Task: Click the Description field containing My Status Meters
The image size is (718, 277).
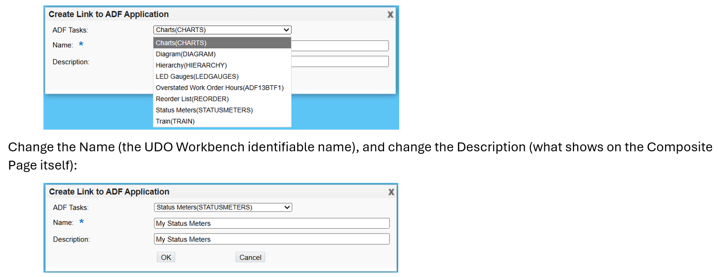Action: coord(271,239)
